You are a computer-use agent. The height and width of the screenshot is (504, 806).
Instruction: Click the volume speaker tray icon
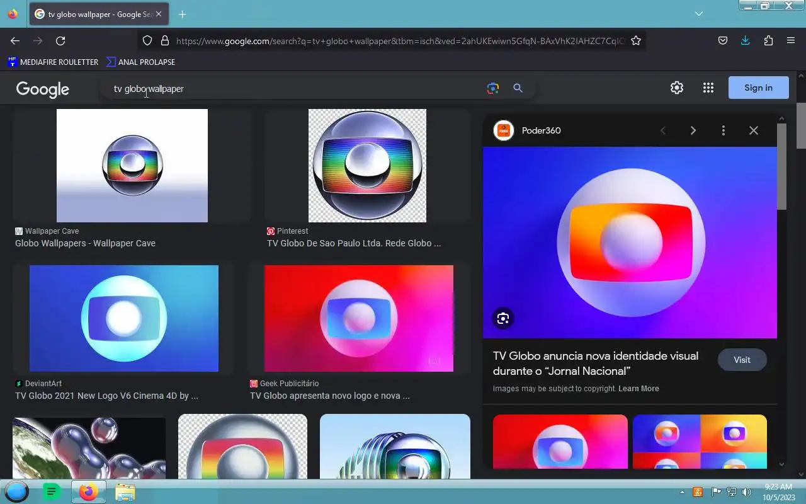tap(747, 492)
